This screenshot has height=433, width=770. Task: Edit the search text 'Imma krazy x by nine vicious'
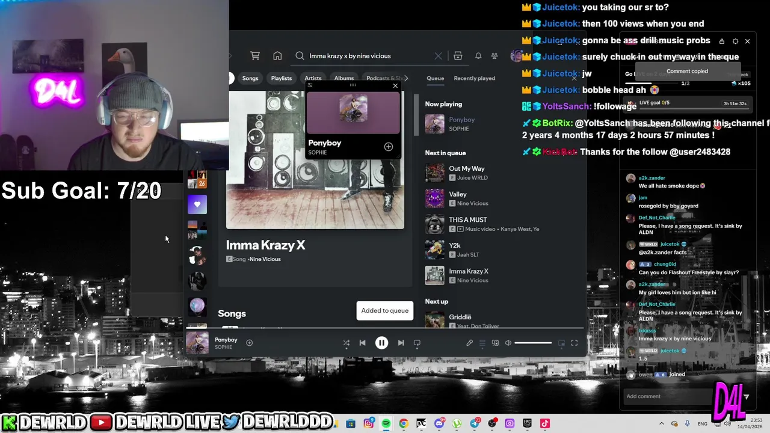click(350, 56)
